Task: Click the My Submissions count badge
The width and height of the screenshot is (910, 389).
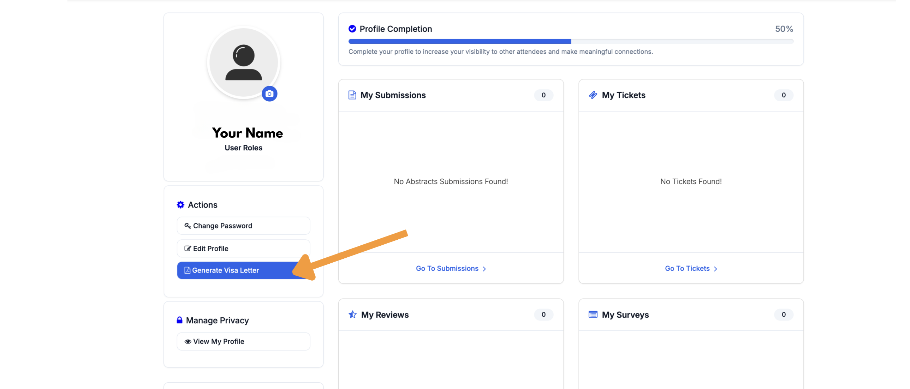Action: click(543, 95)
